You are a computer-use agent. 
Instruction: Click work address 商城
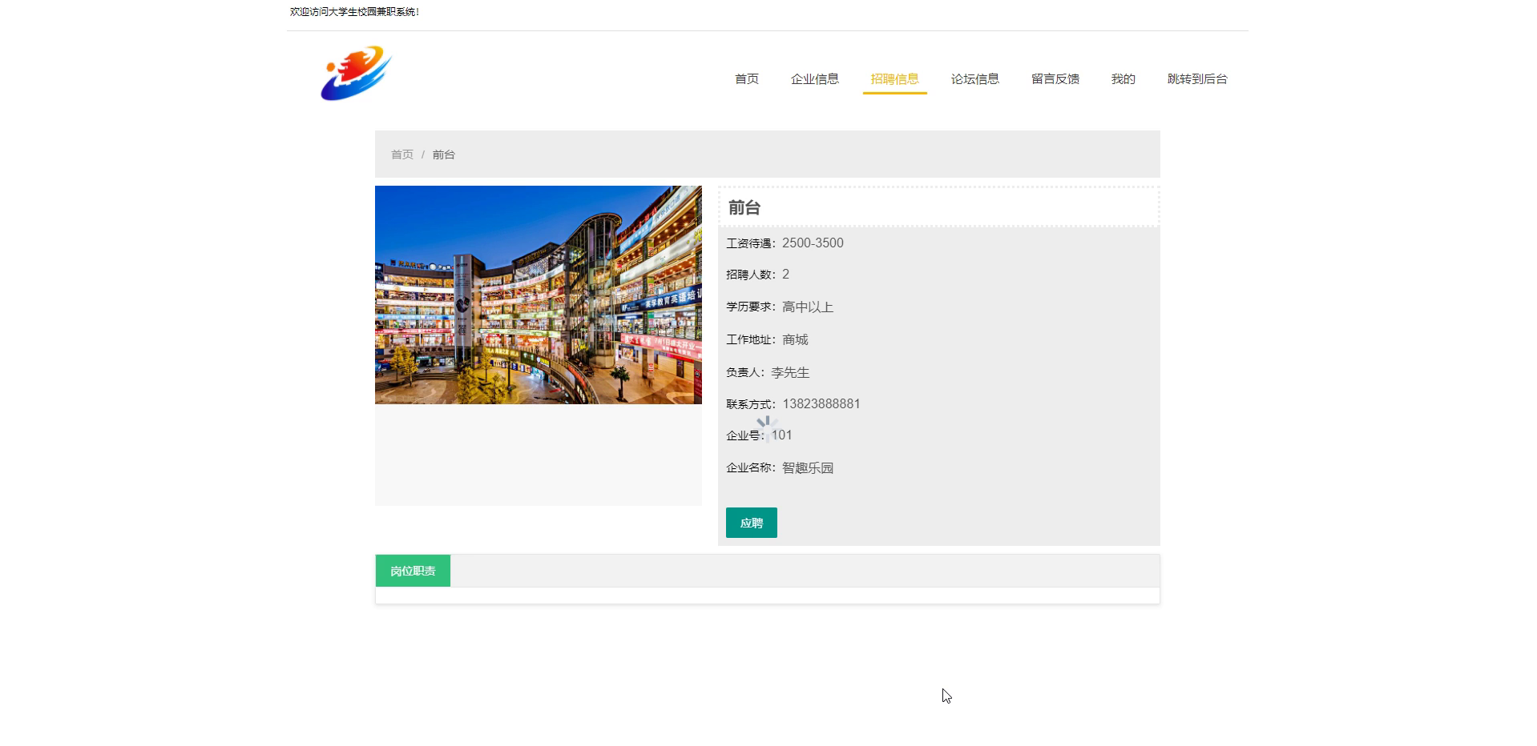pos(795,340)
